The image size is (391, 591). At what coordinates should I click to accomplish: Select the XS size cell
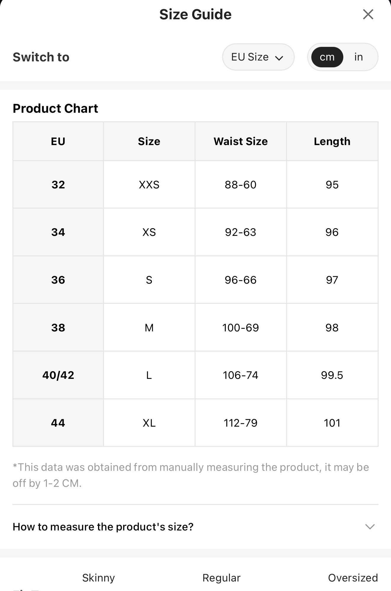tap(149, 232)
